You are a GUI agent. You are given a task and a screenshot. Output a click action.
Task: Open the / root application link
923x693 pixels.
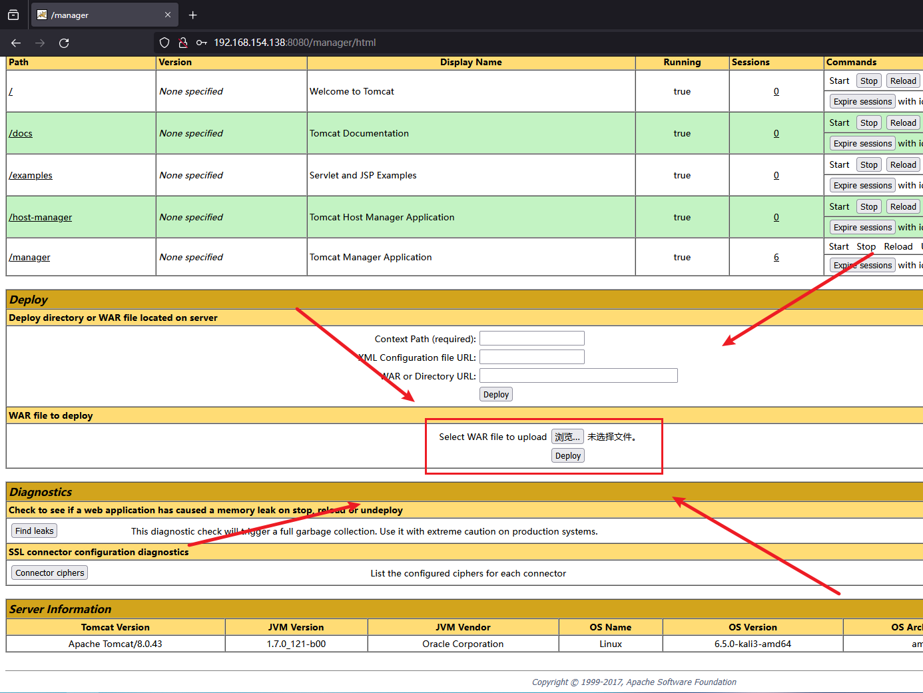(11, 91)
